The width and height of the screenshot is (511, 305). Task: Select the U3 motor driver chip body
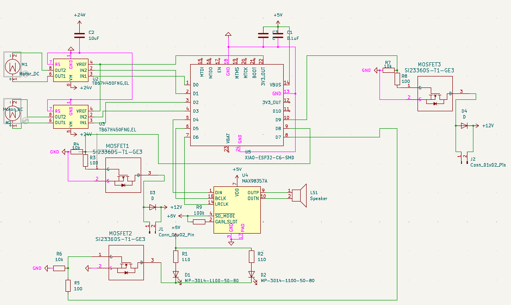(71, 116)
